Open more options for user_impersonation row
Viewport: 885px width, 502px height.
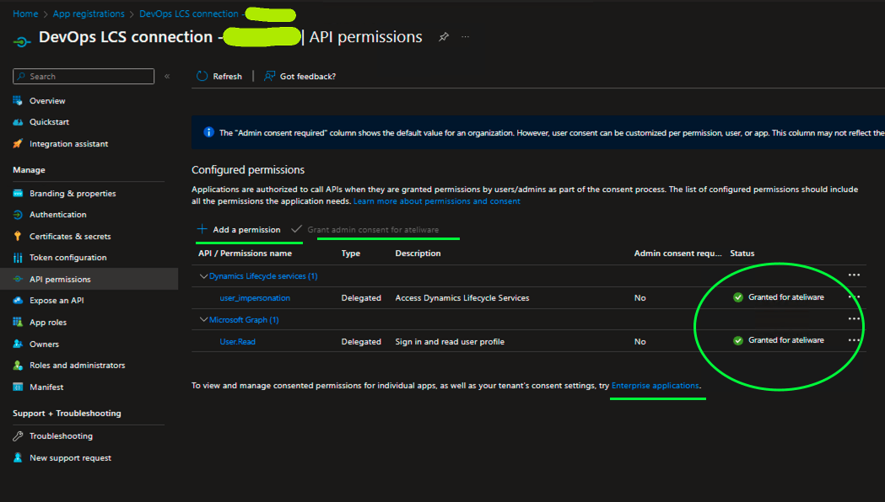coord(854,297)
